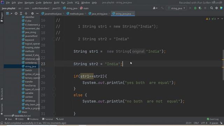Open the Navigate menu
This screenshot has height=126, width=224.
pos(29,2)
